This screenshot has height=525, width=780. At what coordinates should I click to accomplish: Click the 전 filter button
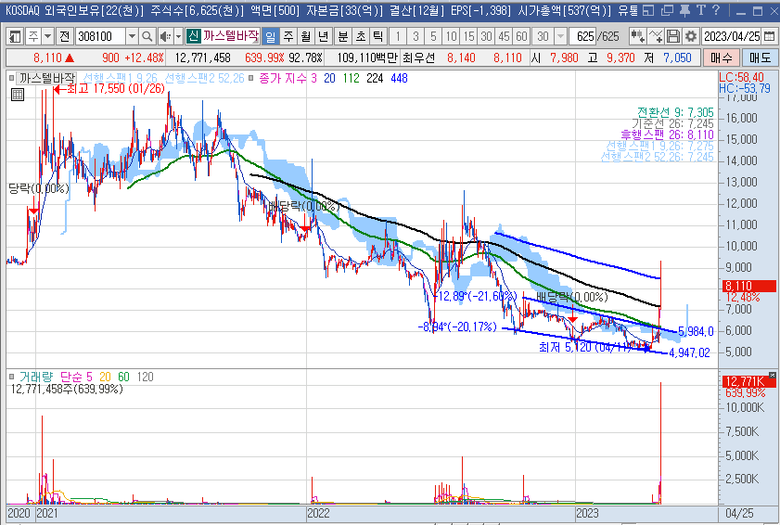click(x=65, y=36)
